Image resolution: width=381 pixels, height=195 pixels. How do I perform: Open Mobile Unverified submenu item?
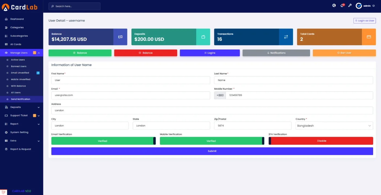[x=21, y=79]
